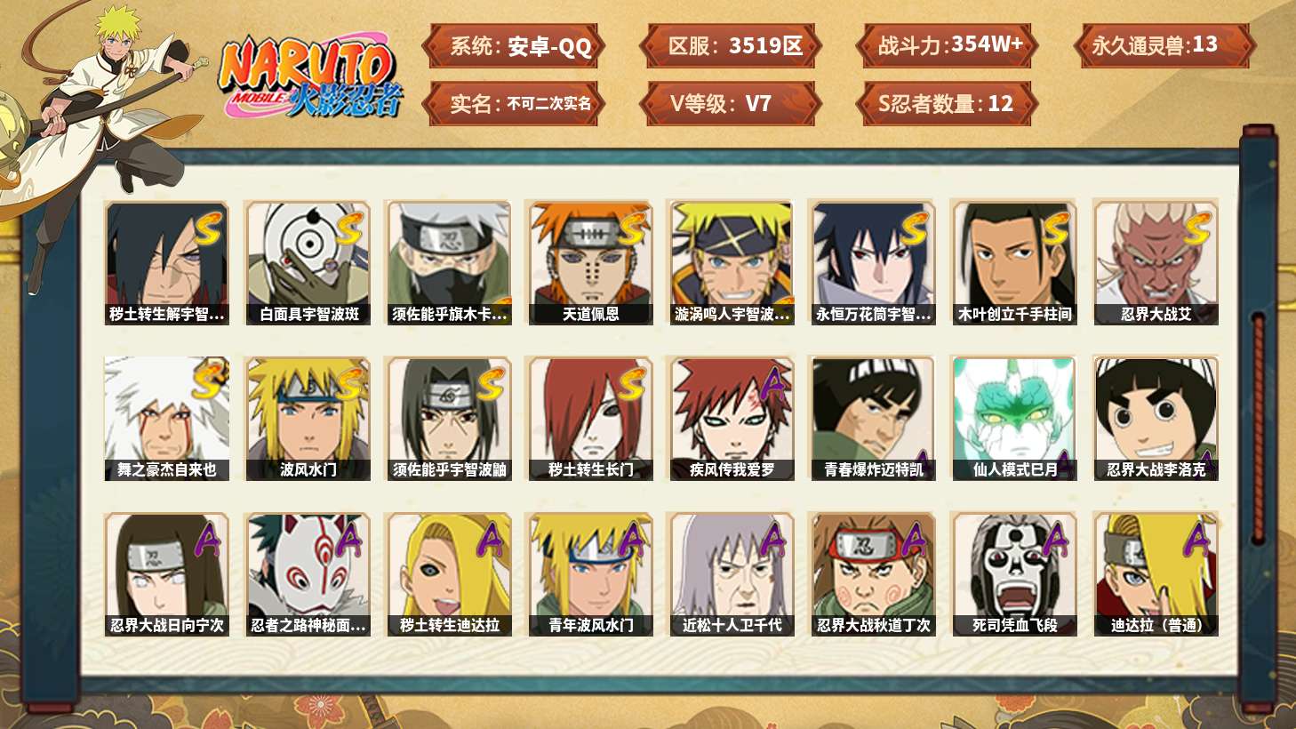1296x729 pixels.
Task: Choose the 疾风传我爱罗 ninja icon
Action: [x=732, y=419]
